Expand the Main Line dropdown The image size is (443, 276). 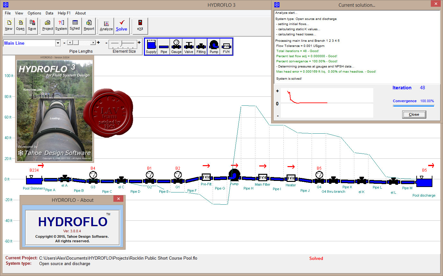(x=58, y=43)
